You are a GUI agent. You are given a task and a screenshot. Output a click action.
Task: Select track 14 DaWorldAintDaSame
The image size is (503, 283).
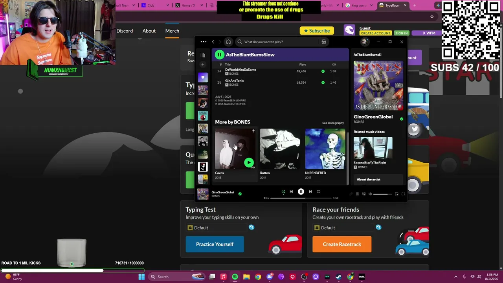tap(280, 71)
